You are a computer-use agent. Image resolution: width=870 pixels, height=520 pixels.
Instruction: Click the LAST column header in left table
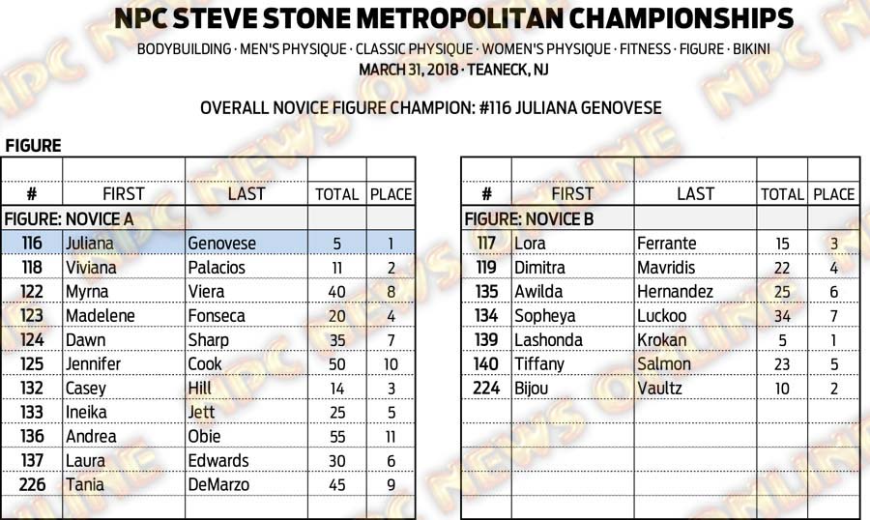pos(246,194)
